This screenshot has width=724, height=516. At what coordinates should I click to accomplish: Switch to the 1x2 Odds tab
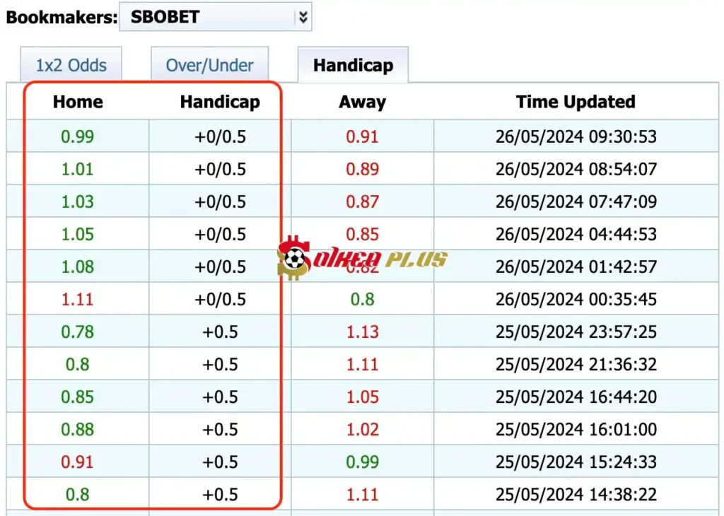(x=71, y=66)
